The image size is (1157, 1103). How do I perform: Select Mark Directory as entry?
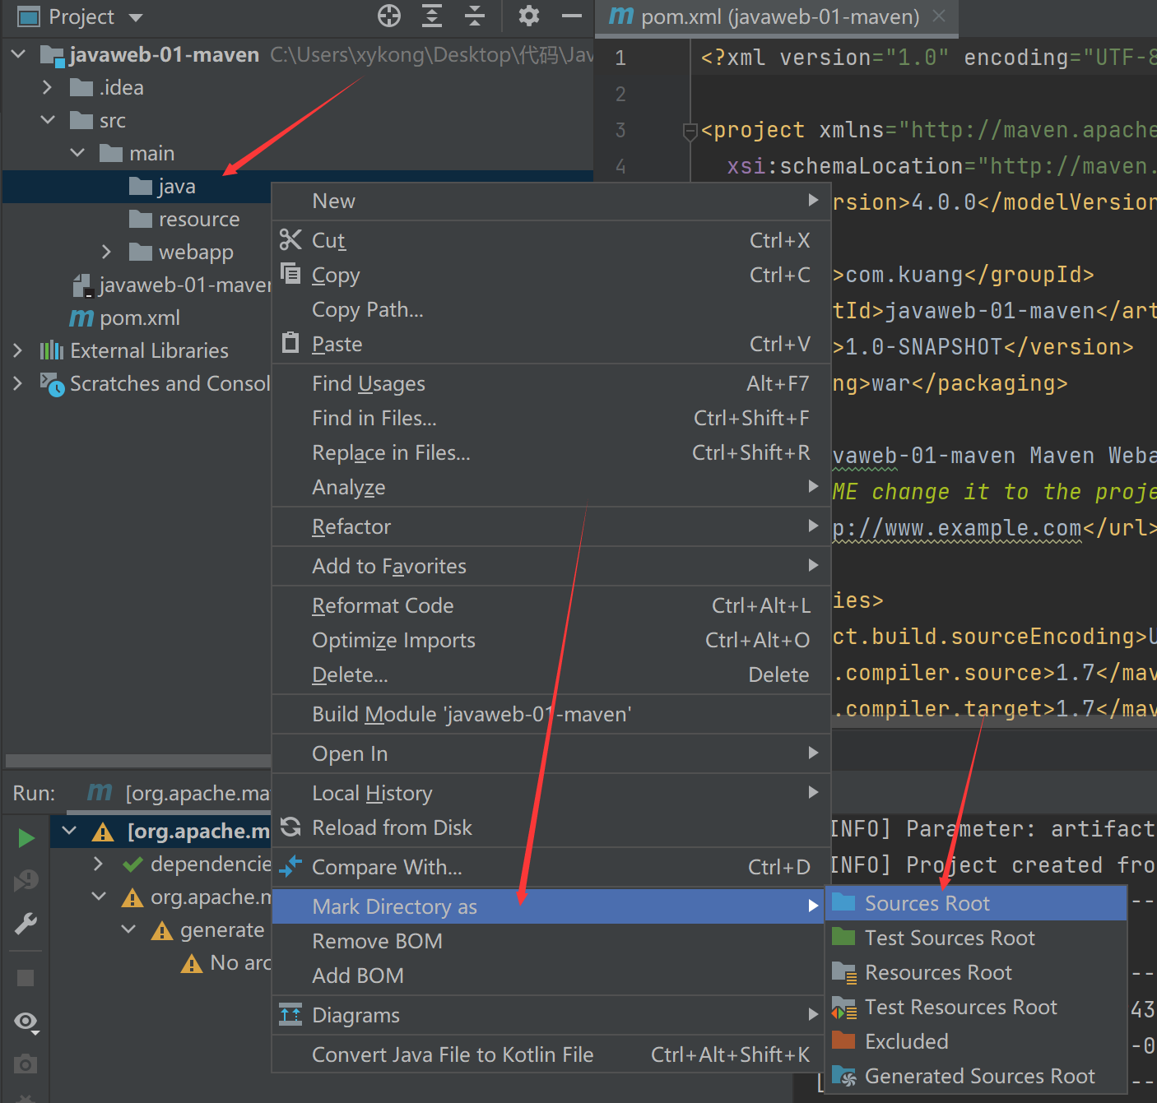550,906
